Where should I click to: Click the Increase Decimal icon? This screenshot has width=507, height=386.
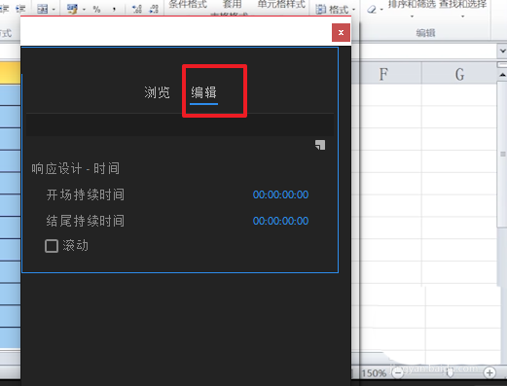tap(137, 9)
